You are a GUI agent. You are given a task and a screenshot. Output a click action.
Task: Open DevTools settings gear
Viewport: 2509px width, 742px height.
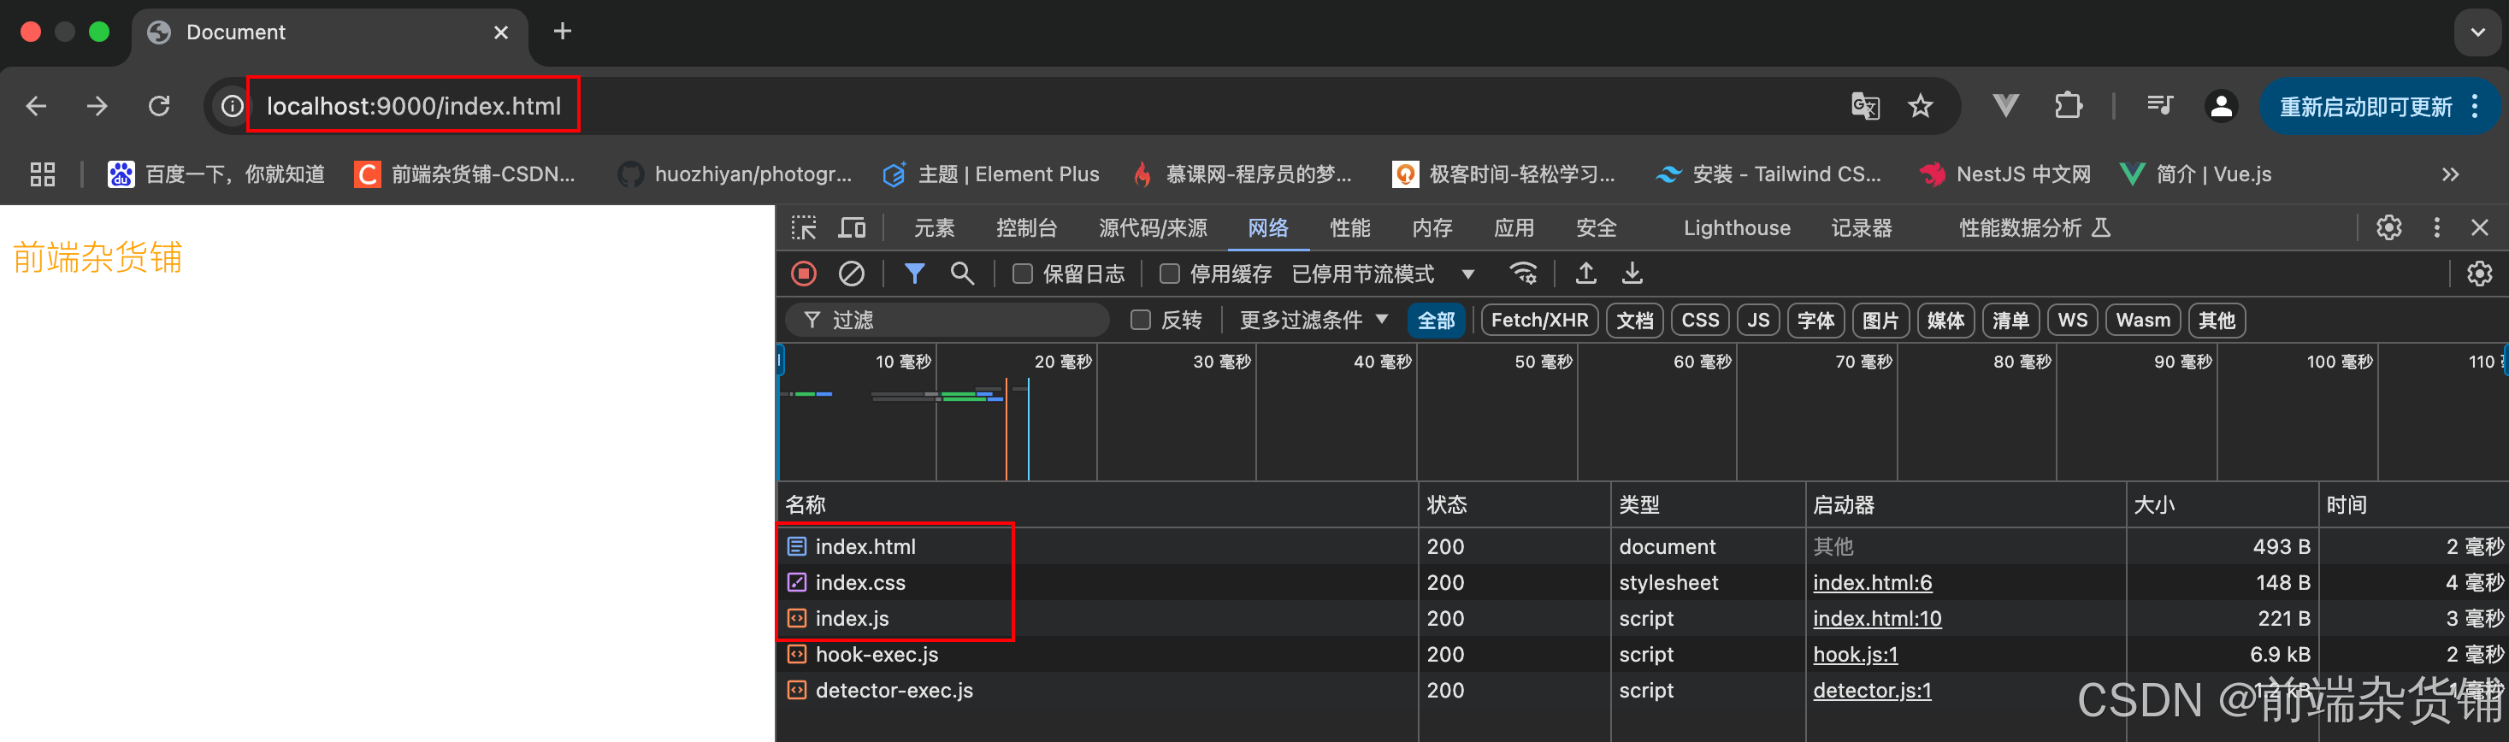click(x=2388, y=228)
